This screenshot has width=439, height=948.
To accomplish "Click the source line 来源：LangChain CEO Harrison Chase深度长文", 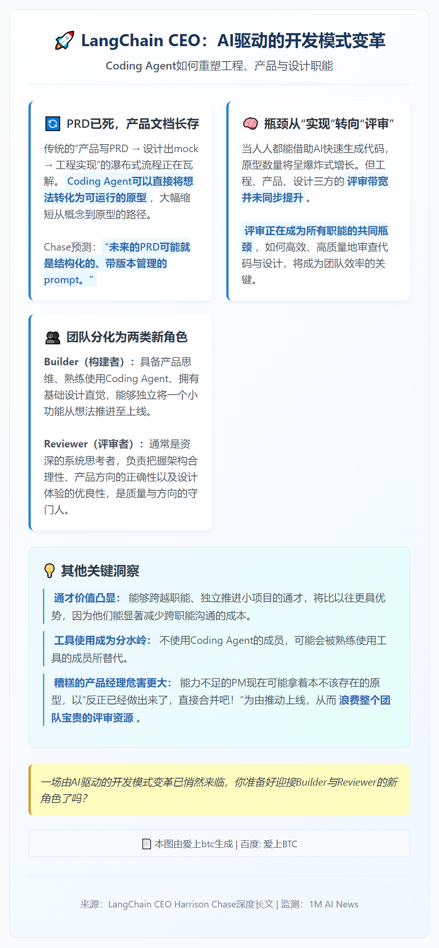I will pos(177,904).
